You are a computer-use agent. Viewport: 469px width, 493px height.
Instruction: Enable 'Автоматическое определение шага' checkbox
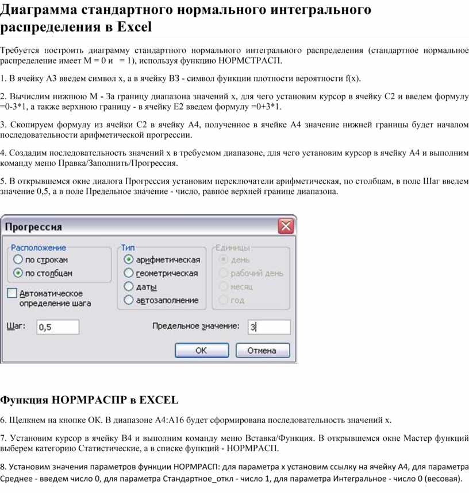pos(12,293)
